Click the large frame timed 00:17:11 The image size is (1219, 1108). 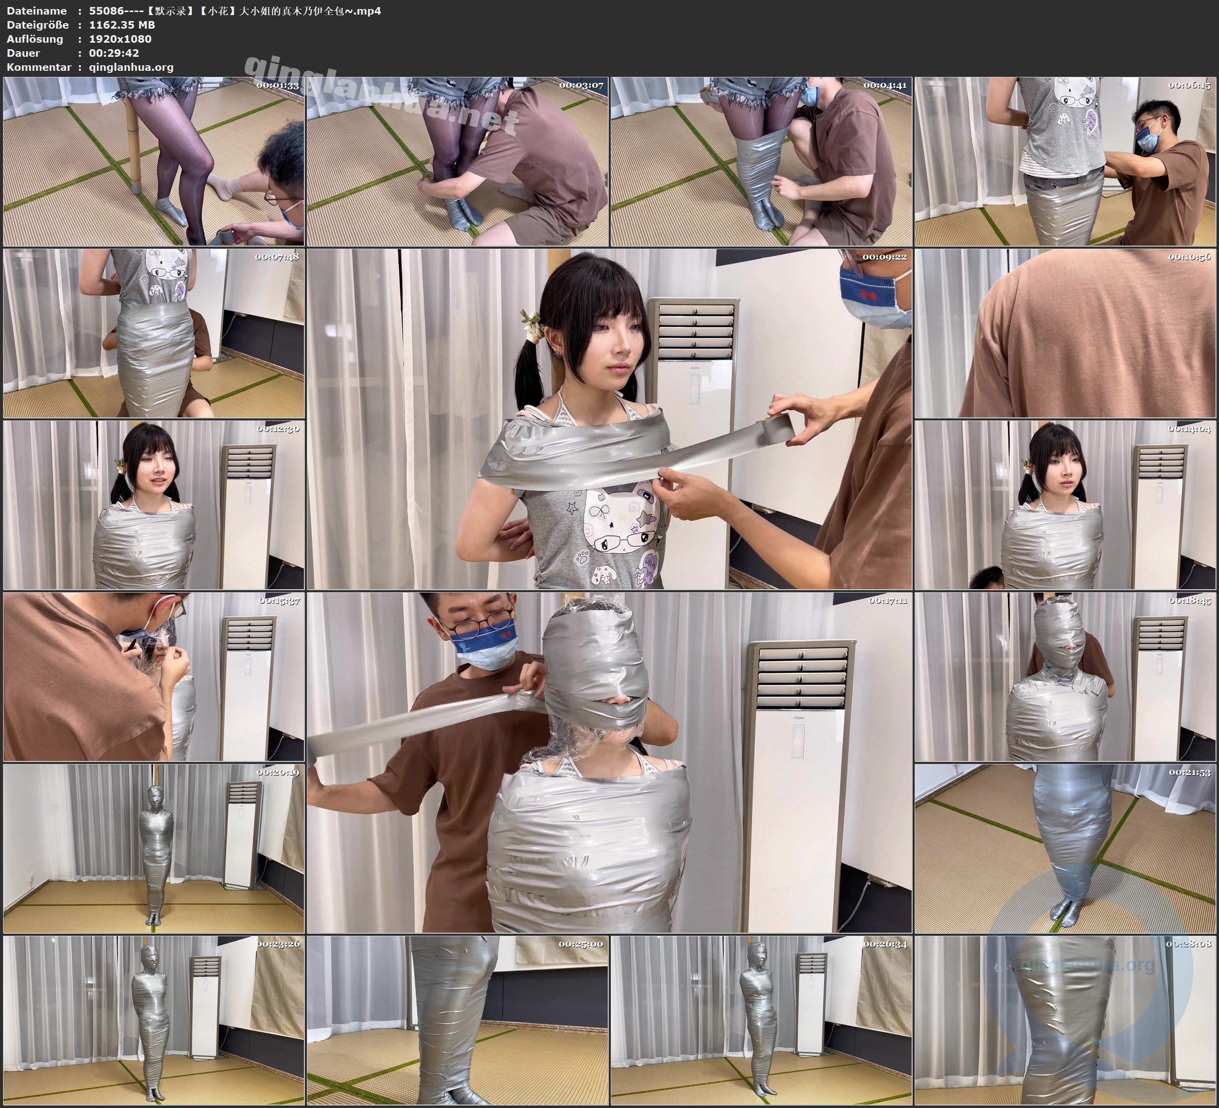[610, 762]
